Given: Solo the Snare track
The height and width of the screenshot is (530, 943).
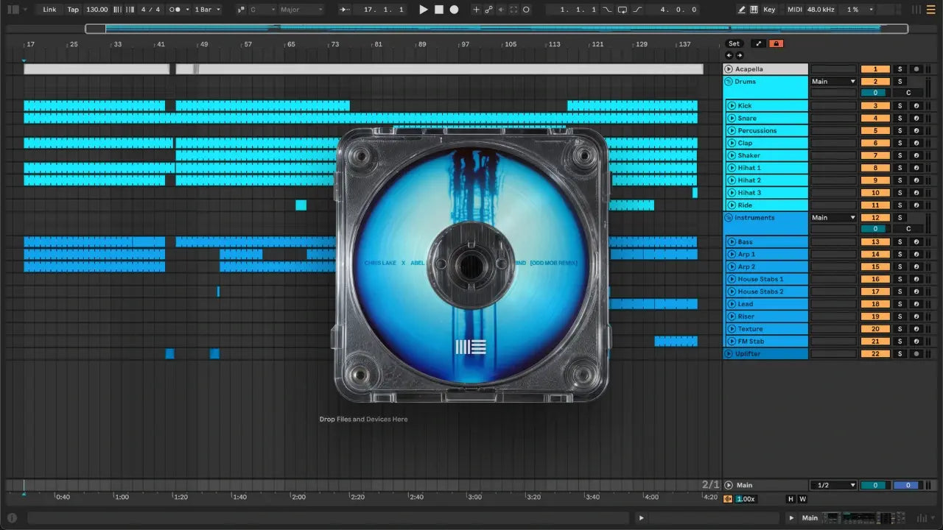Looking at the screenshot, I should [x=900, y=119].
